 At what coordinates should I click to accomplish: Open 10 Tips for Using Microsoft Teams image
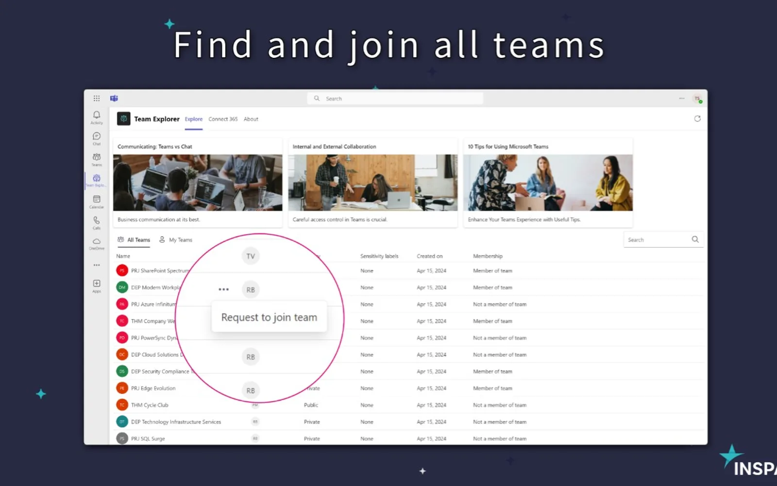point(548,183)
